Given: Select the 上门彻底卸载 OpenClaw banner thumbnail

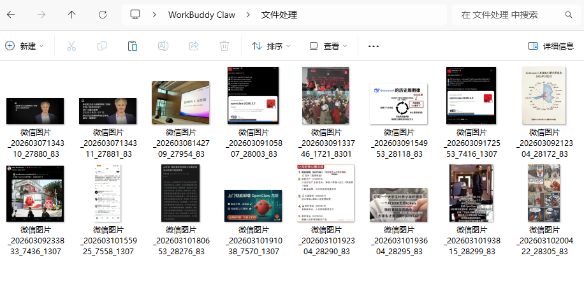Looking at the screenshot, I should pyautogui.click(x=253, y=206).
